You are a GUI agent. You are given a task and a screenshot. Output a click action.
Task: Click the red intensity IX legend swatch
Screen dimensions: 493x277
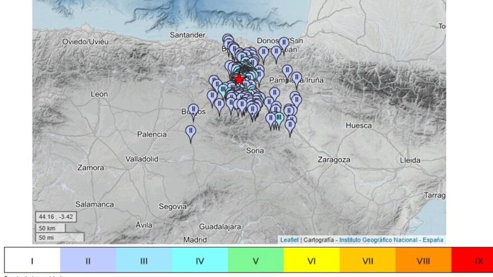[473, 260]
